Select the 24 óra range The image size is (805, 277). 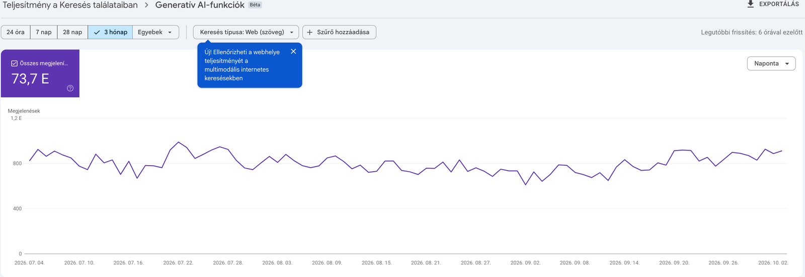pos(16,32)
